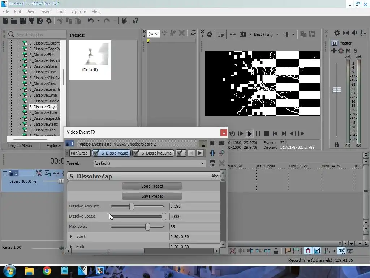Toggle preview on external monitor icon
Screen dimensions: 370x278
tap(221, 34)
